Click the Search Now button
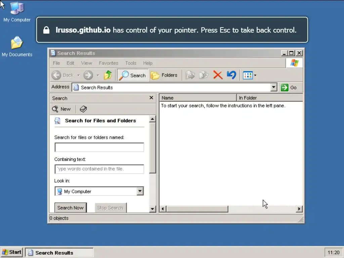The image size is (344, 258). click(x=71, y=208)
